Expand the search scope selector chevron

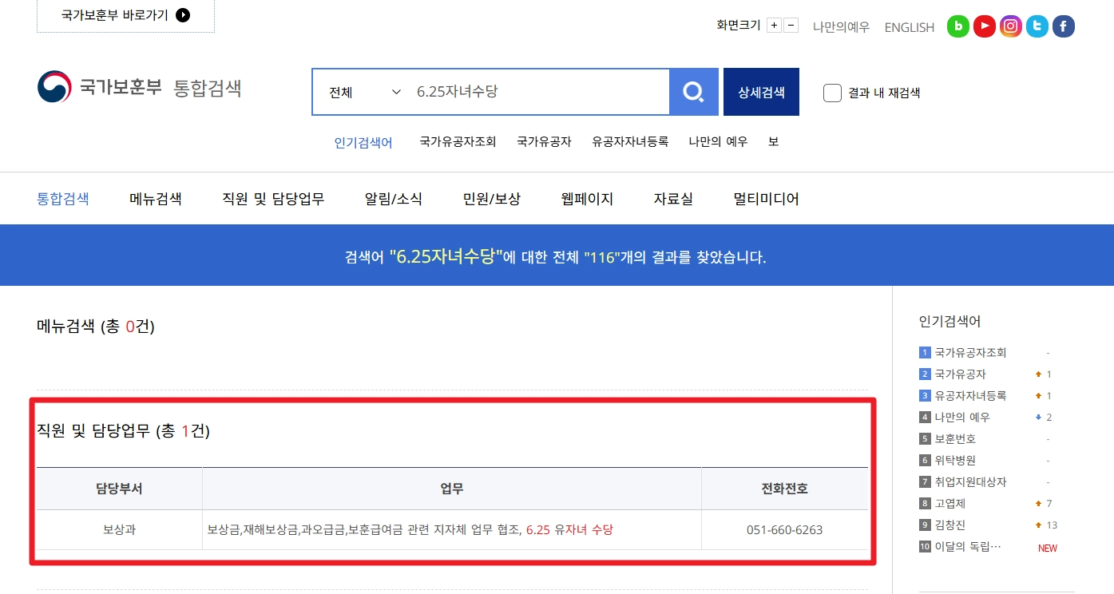(x=396, y=92)
